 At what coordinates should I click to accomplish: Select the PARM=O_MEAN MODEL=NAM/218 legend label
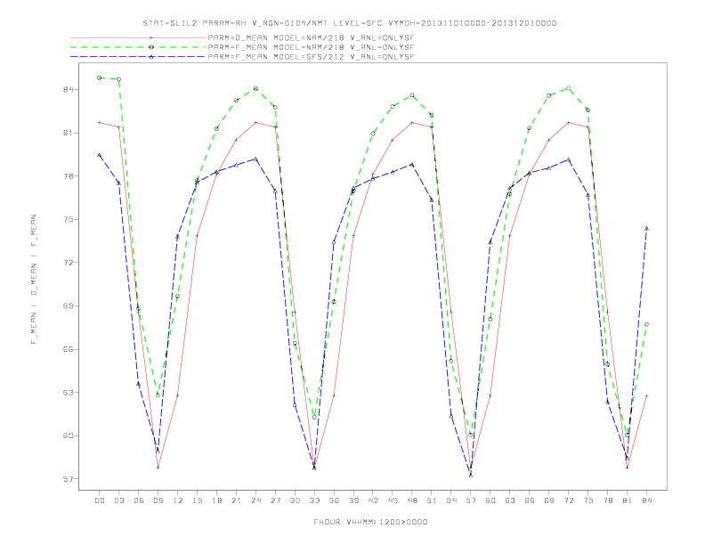[311, 37]
